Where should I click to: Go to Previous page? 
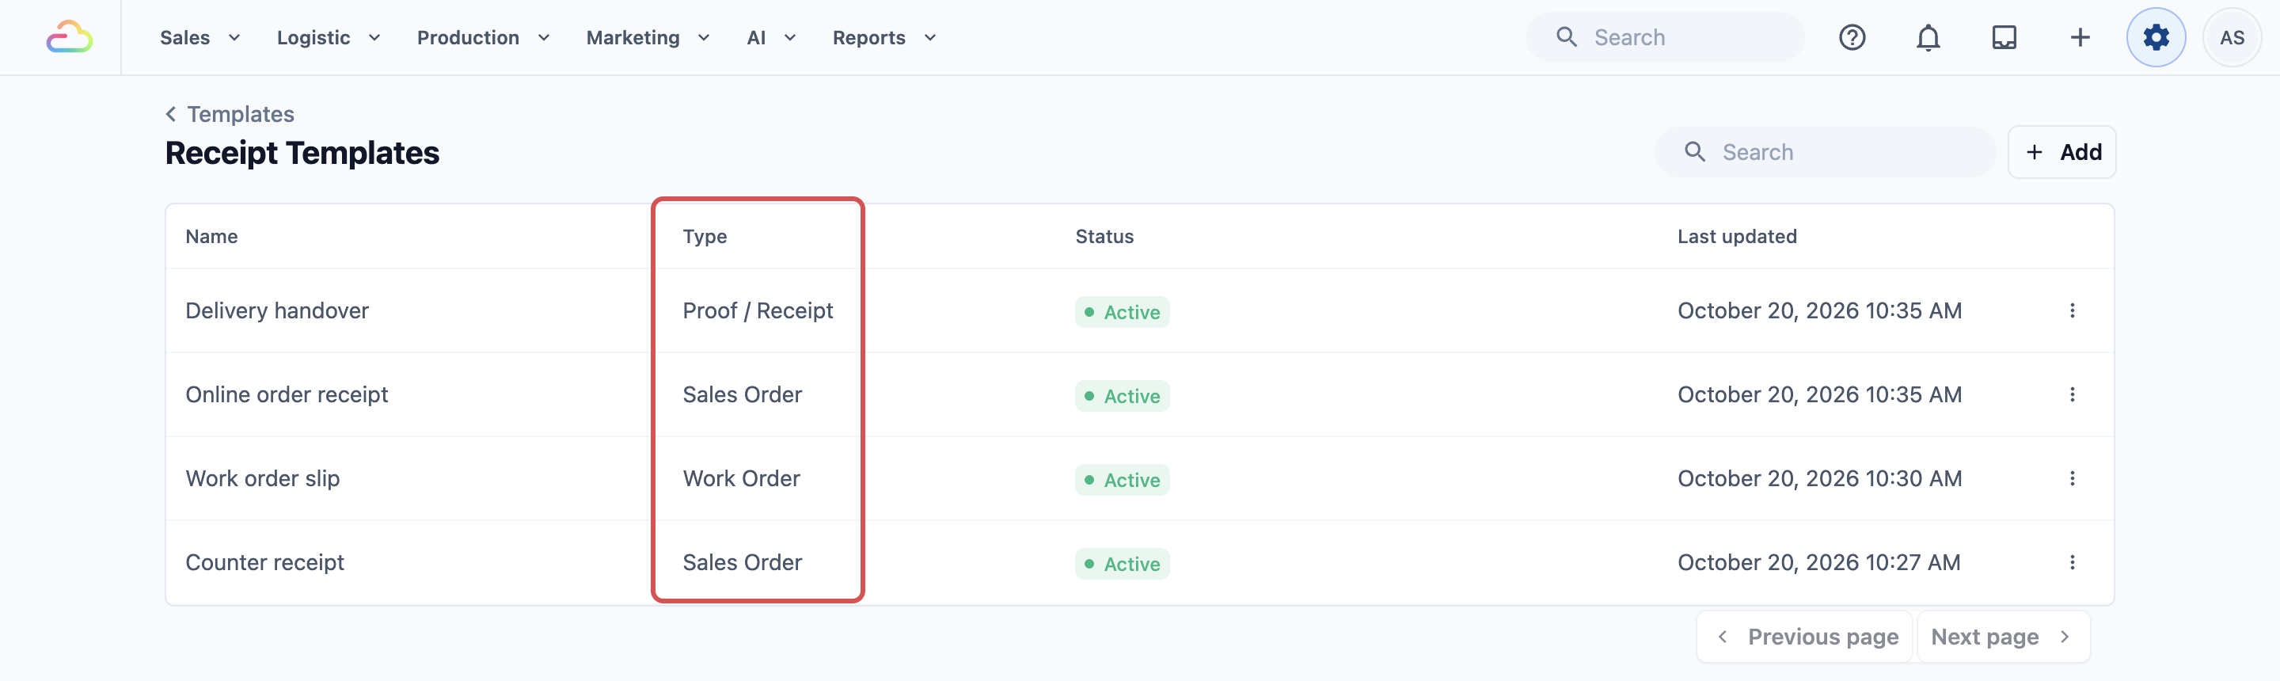(x=1805, y=637)
